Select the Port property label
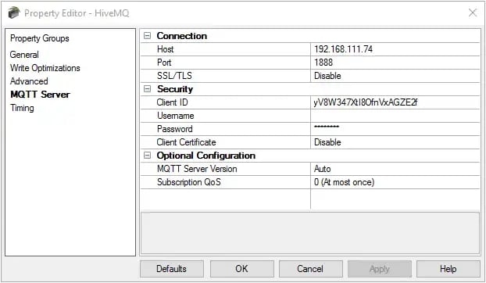Viewport: 486px width, 283px height. pyautogui.click(x=164, y=63)
